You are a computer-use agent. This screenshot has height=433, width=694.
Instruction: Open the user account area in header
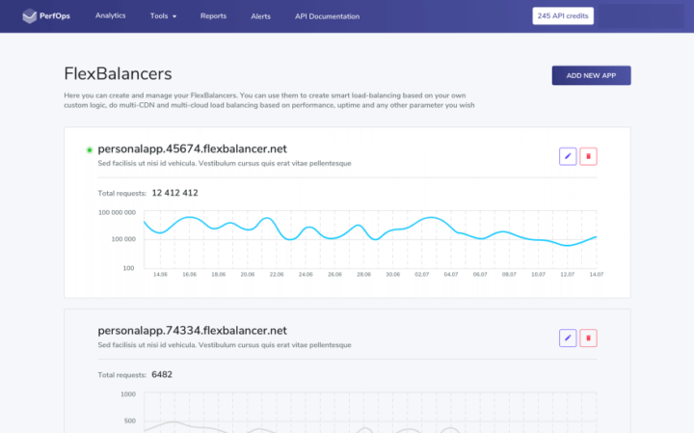coord(641,16)
